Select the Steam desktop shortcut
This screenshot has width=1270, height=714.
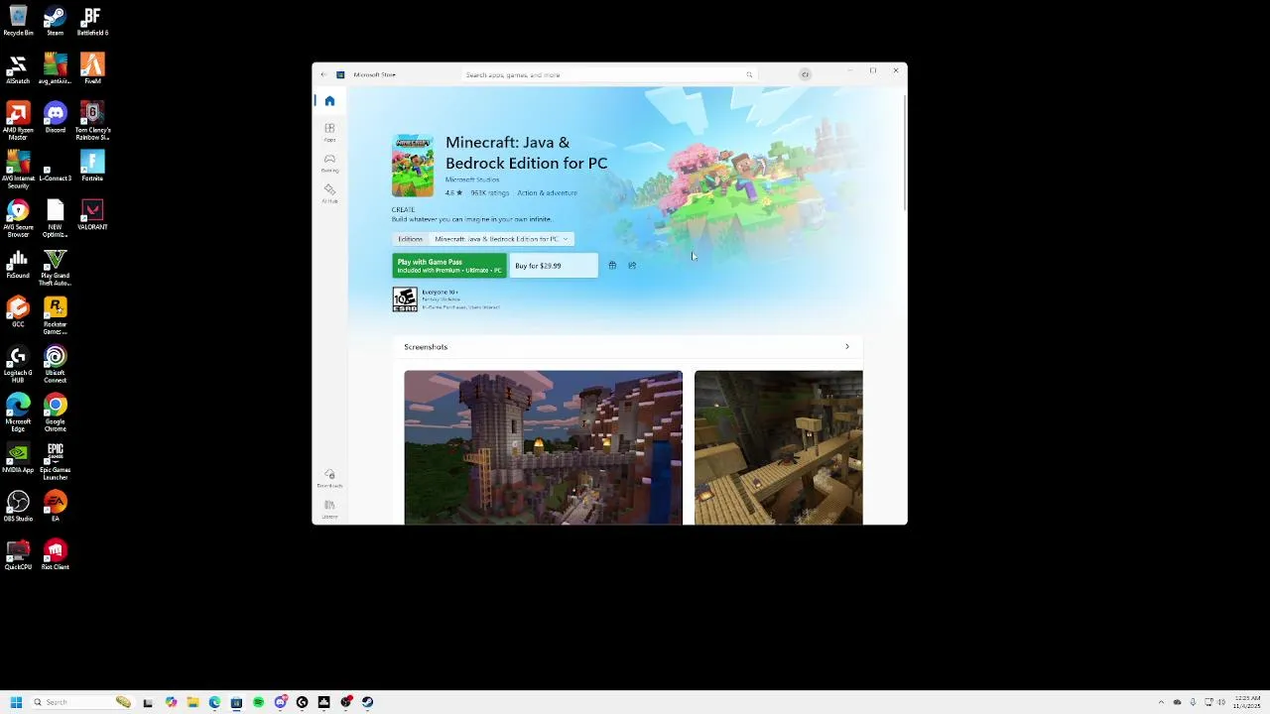coord(55,21)
